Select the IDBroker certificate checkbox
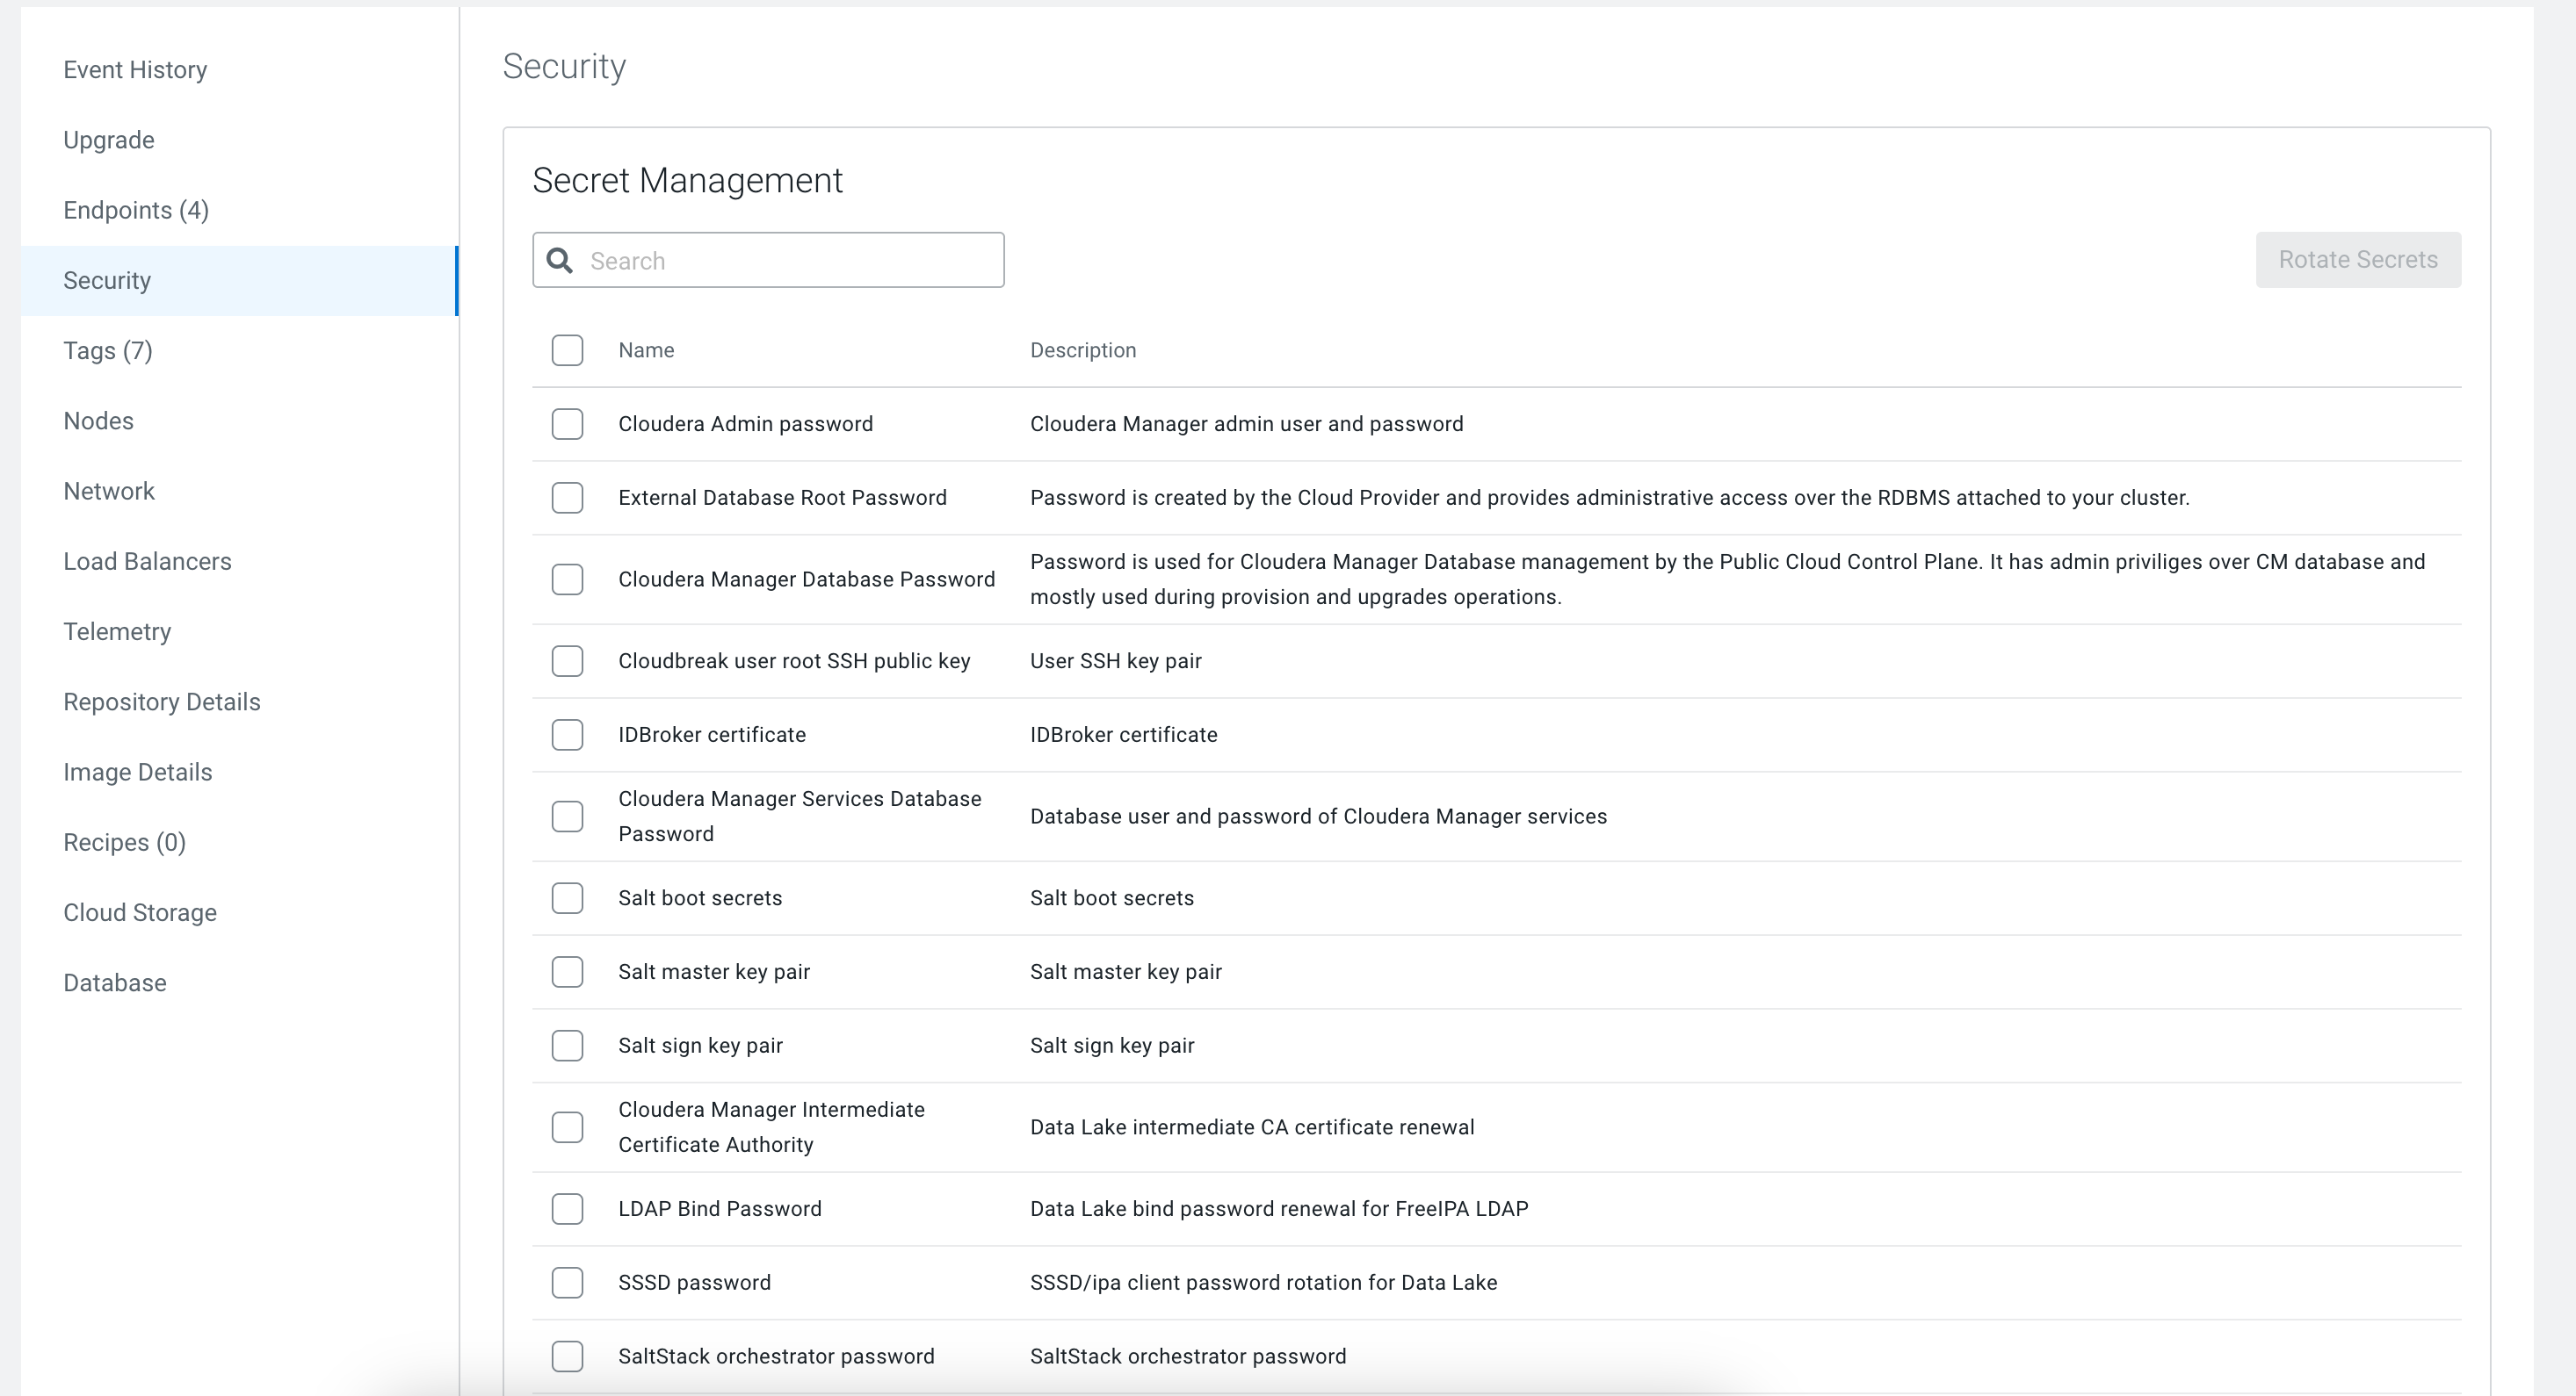 pyautogui.click(x=567, y=735)
